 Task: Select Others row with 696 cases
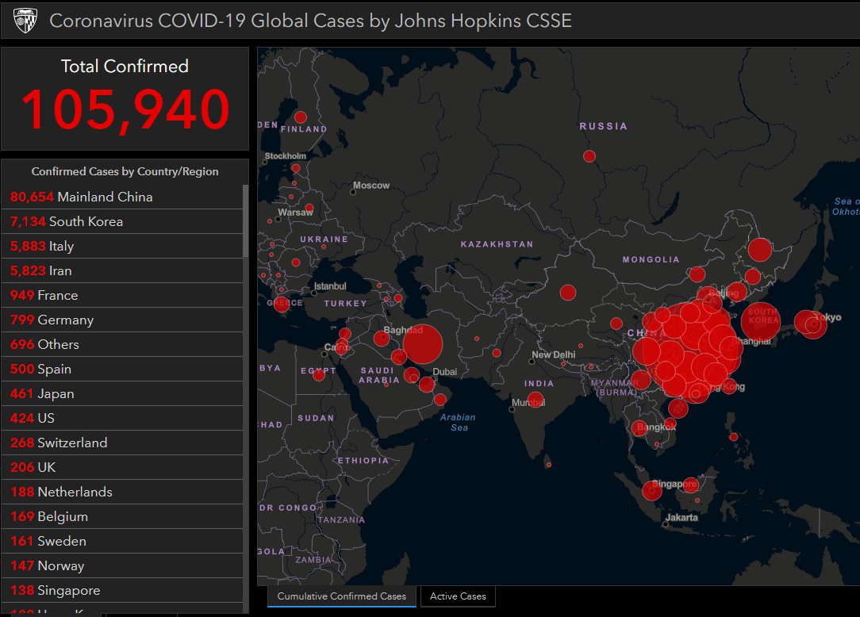(122, 344)
